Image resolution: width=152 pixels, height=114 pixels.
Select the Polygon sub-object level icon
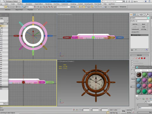click(x=142, y=58)
